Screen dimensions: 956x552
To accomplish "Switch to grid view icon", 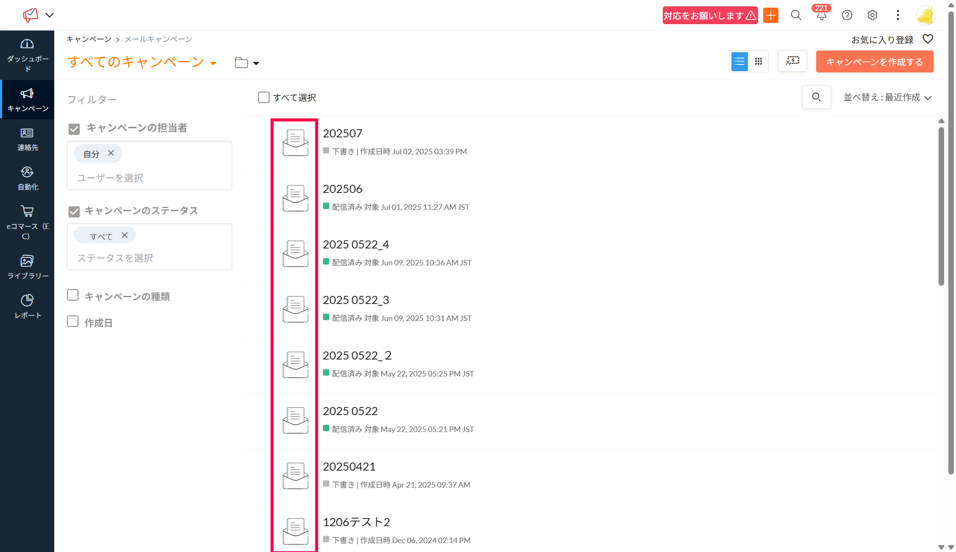I will tap(759, 62).
